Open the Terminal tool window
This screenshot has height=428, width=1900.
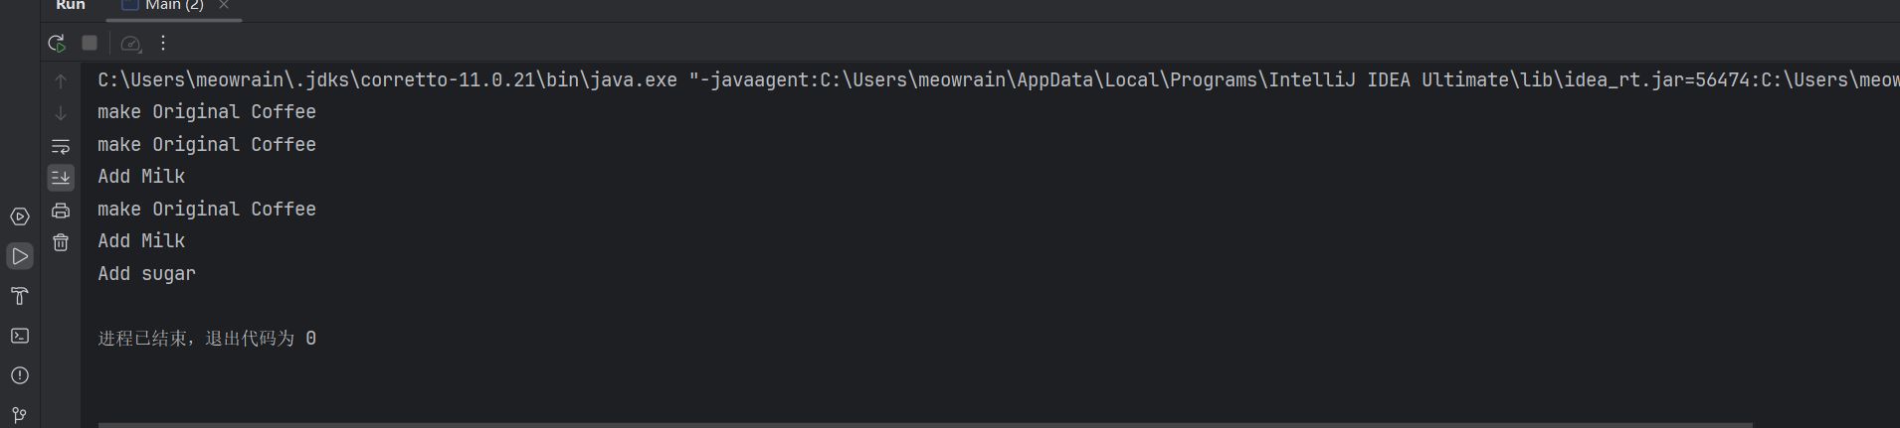click(x=20, y=336)
